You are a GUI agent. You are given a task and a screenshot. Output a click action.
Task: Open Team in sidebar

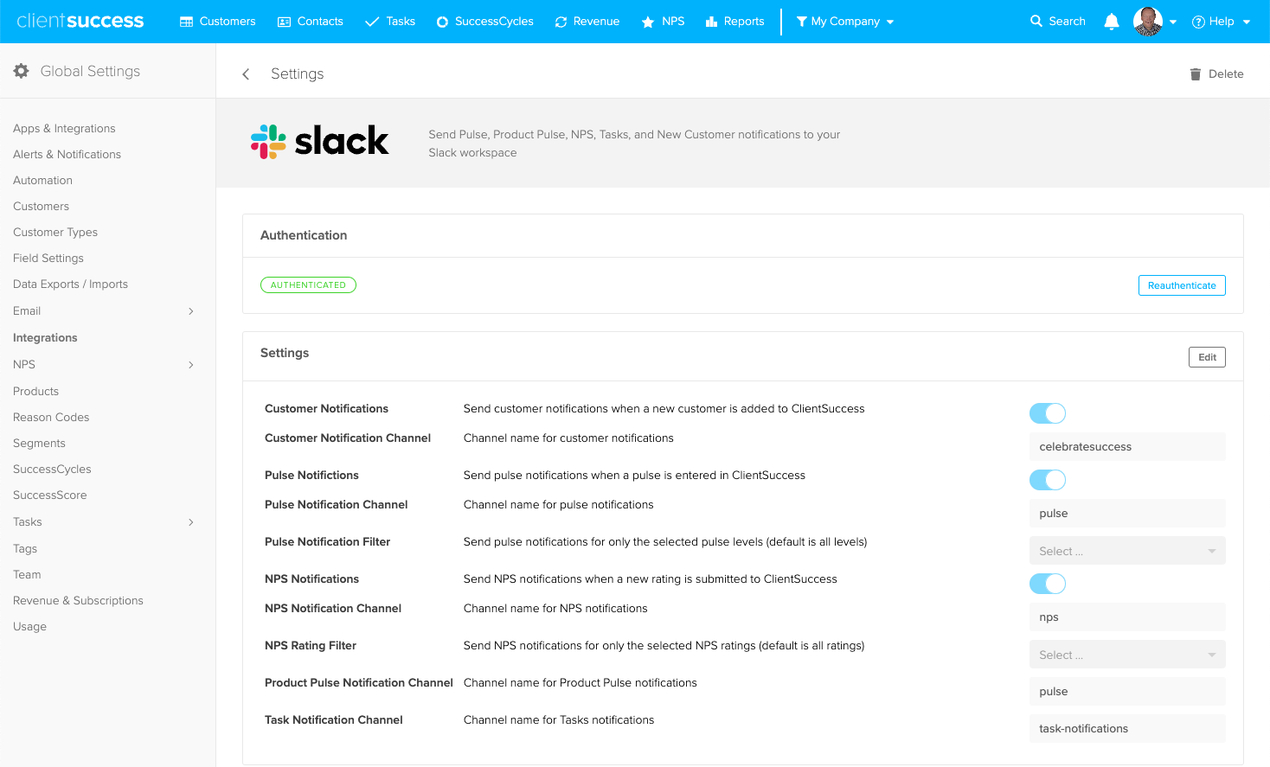27,574
